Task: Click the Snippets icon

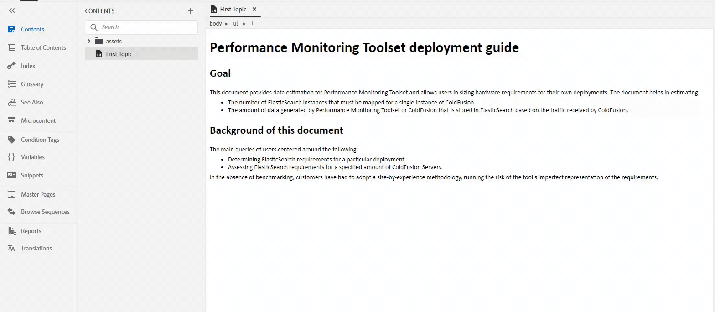Action: click(x=12, y=175)
